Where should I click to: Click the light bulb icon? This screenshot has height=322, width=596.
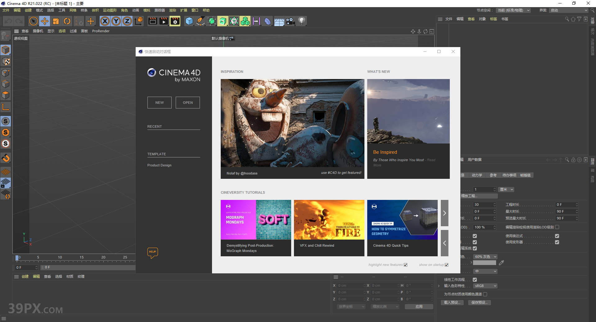[301, 21]
